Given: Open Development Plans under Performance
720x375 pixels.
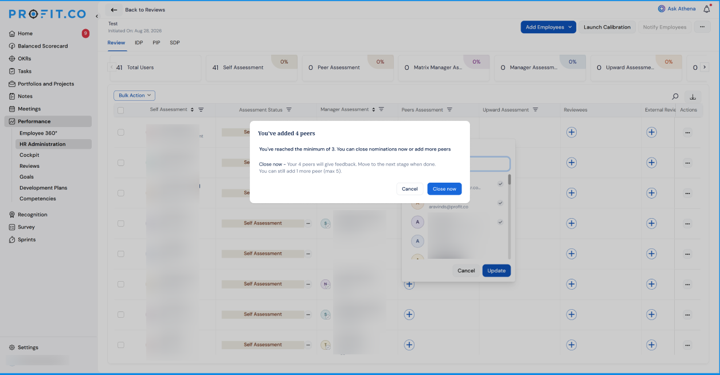Looking at the screenshot, I should pyautogui.click(x=44, y=188).
